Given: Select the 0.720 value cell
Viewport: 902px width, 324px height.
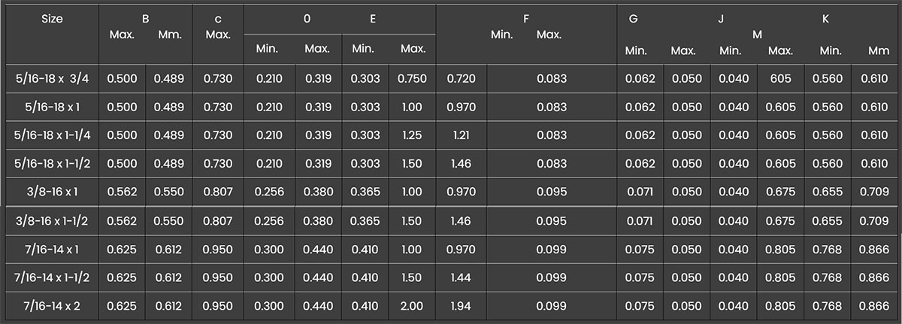Looking at the screenshot, I should tap(461, 78).
